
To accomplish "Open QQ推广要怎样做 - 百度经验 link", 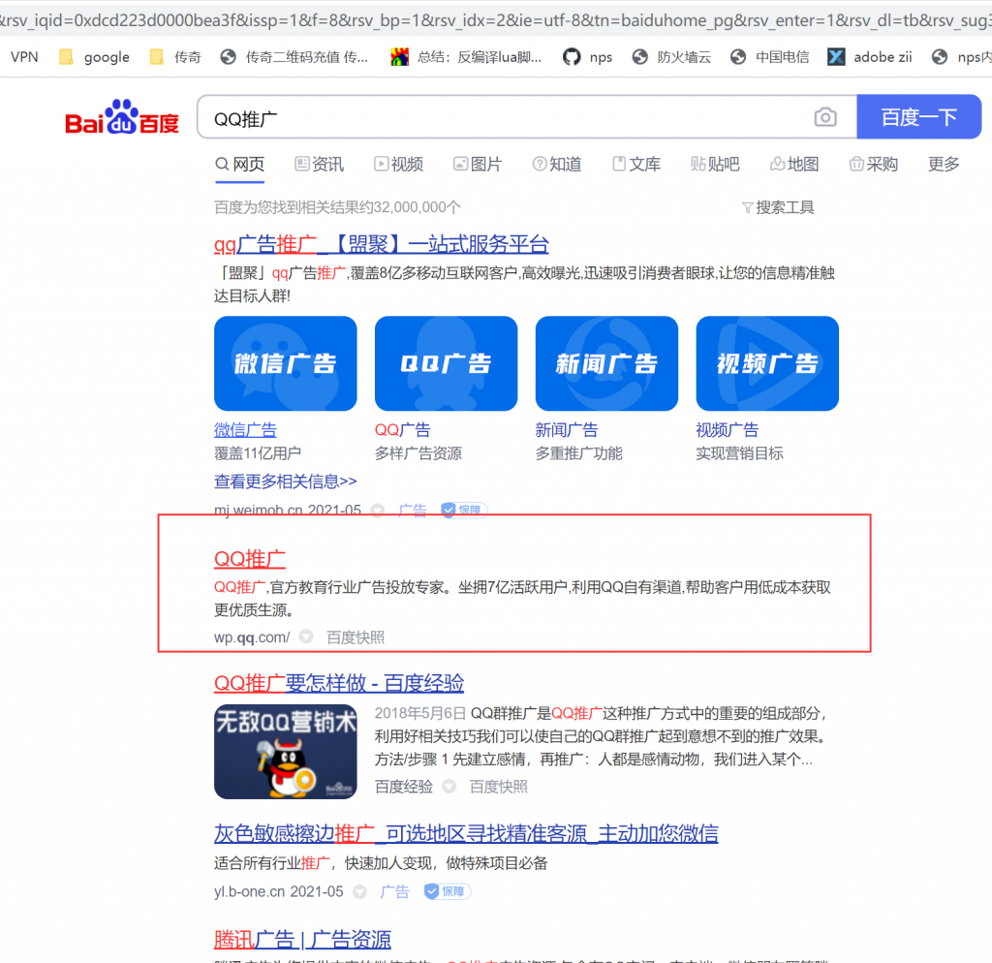I will pyautogui.click(x=339, y=683).
